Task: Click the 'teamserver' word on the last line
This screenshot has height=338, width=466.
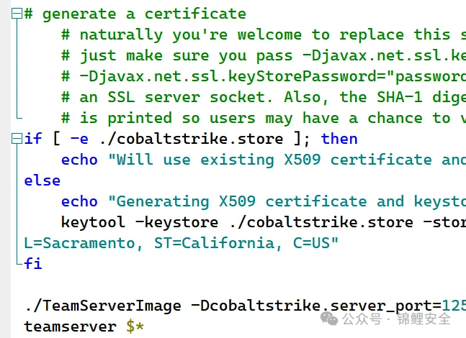Action: [70, 326]
